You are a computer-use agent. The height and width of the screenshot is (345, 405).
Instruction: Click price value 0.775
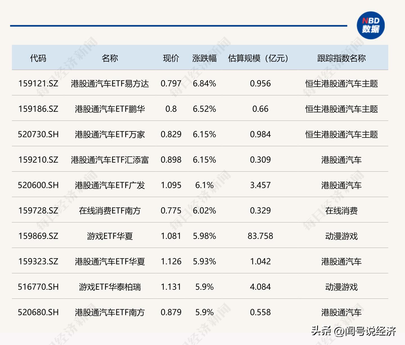171,210
